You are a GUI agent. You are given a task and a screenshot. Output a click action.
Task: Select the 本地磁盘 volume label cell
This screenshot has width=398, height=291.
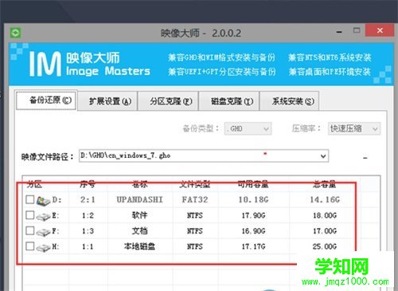click(x=140, y=246)
